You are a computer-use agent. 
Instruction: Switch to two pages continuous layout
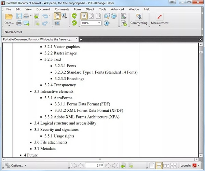174,166
